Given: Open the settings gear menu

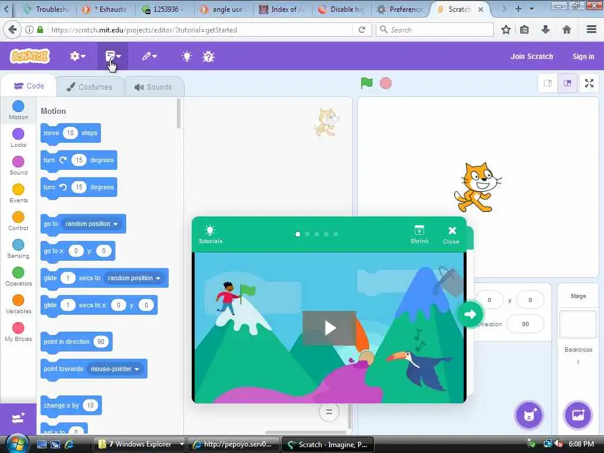Looking at the screenshot, I should (x=77, y=56).
